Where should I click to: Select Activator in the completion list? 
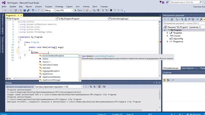59,68
